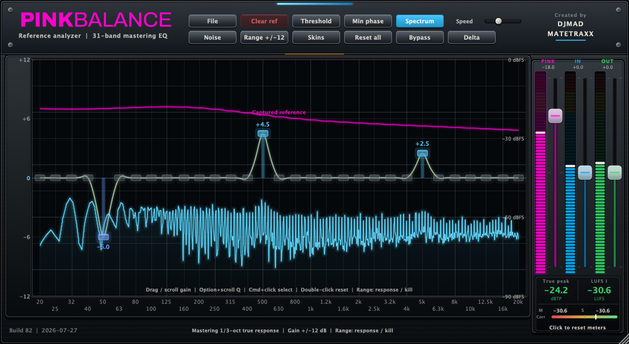Enable Min phase mode

367,21
